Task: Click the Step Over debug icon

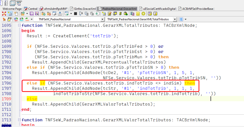Action: [x=81, y=14]
